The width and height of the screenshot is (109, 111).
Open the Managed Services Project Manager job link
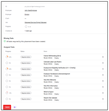pyautogui.click(x=35, y=22)
